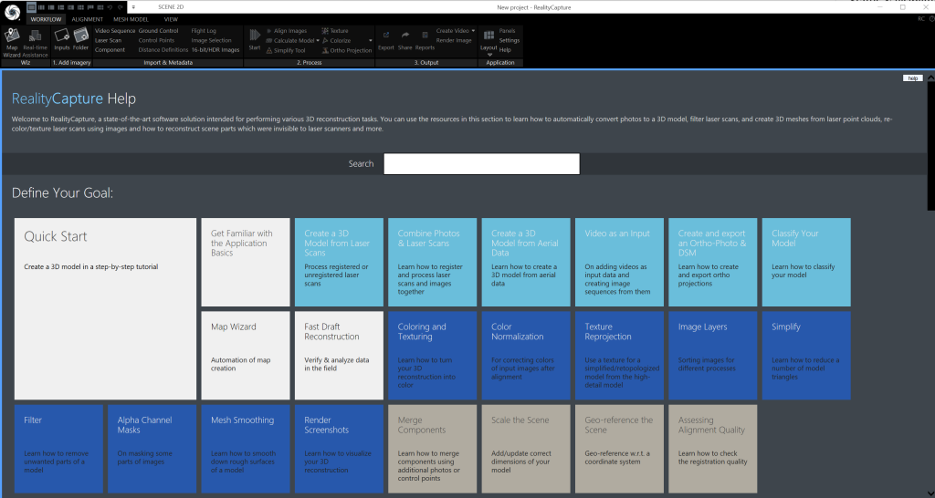This screenshot has height=498, width=935.
Task: Open the Simplify Tool
Action: click(x=285, y=51)
